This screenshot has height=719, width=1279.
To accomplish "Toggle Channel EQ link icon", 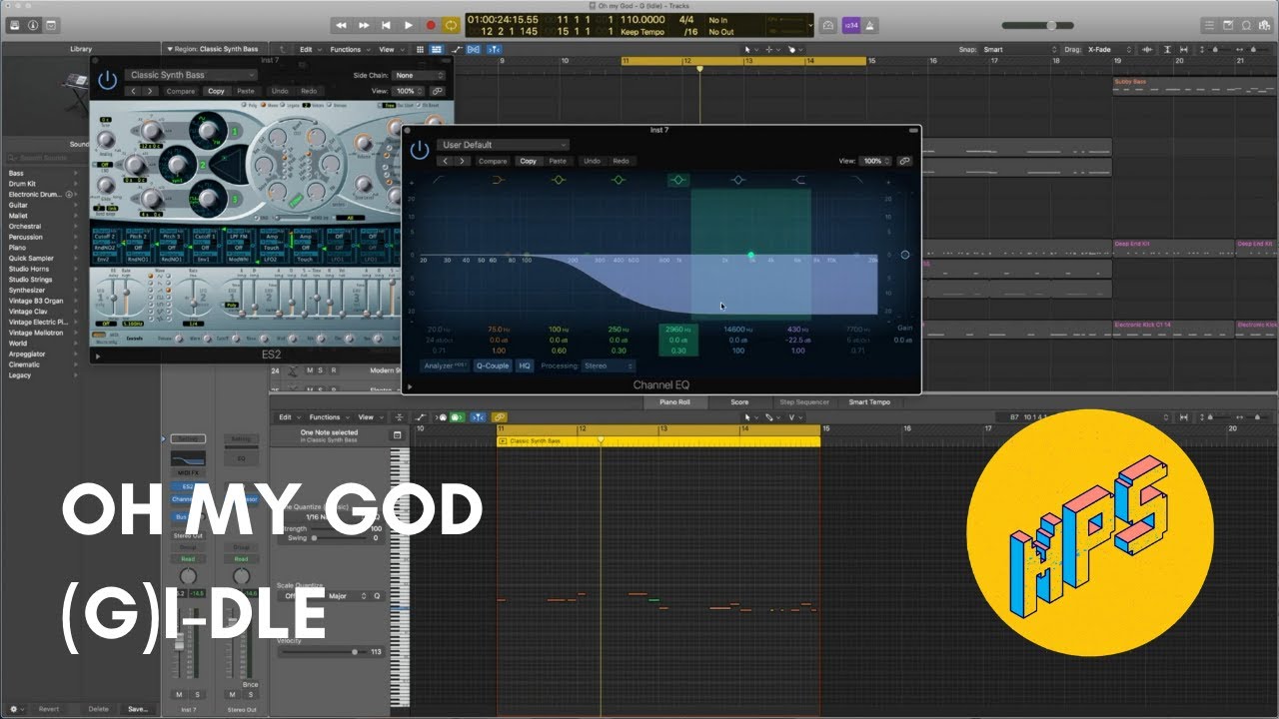I will click(904, 161).
